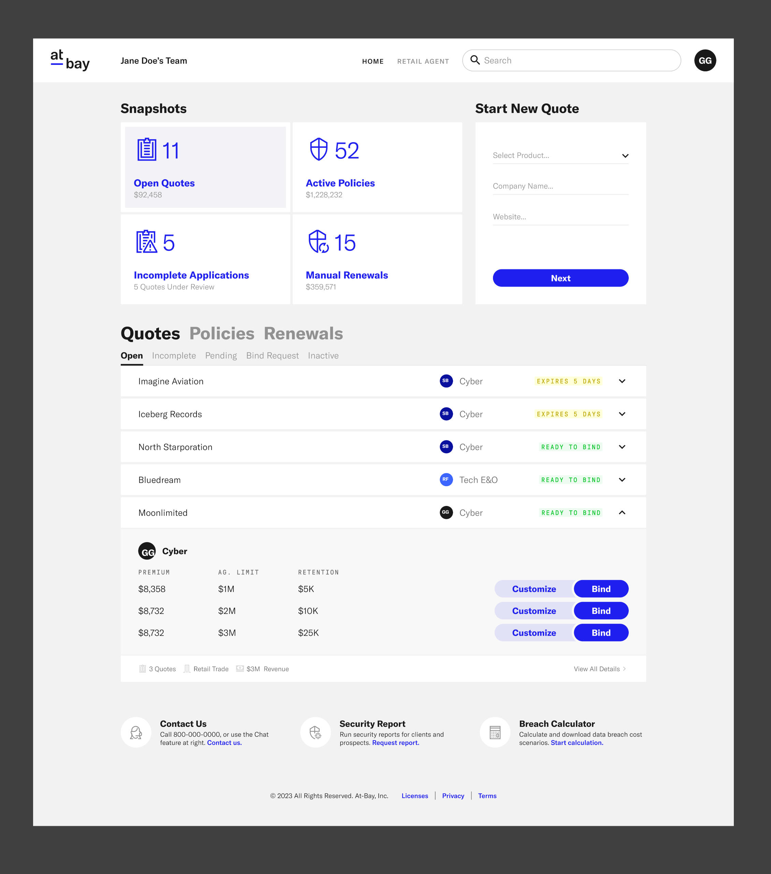Collapse the Moonlimited quote row
The image size is (771, 874).
[622, 513]
